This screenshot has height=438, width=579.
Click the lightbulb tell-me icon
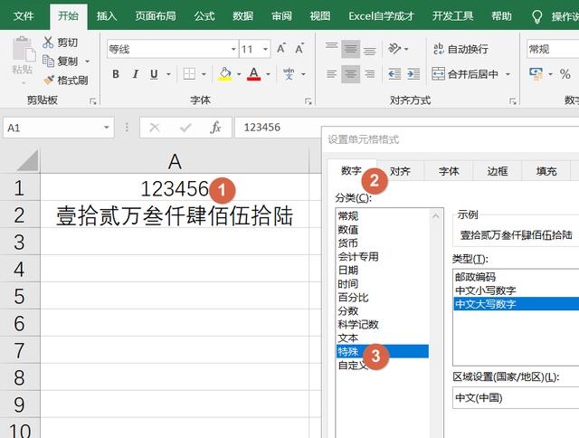pyautogui.click(x=536, y=16)
